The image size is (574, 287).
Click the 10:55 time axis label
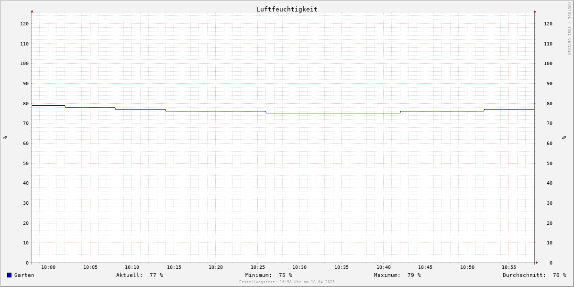(x=509, y=267)
